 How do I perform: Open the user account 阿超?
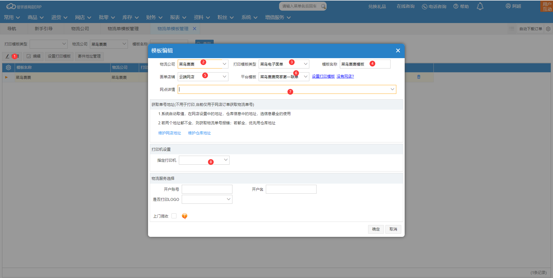513,6
